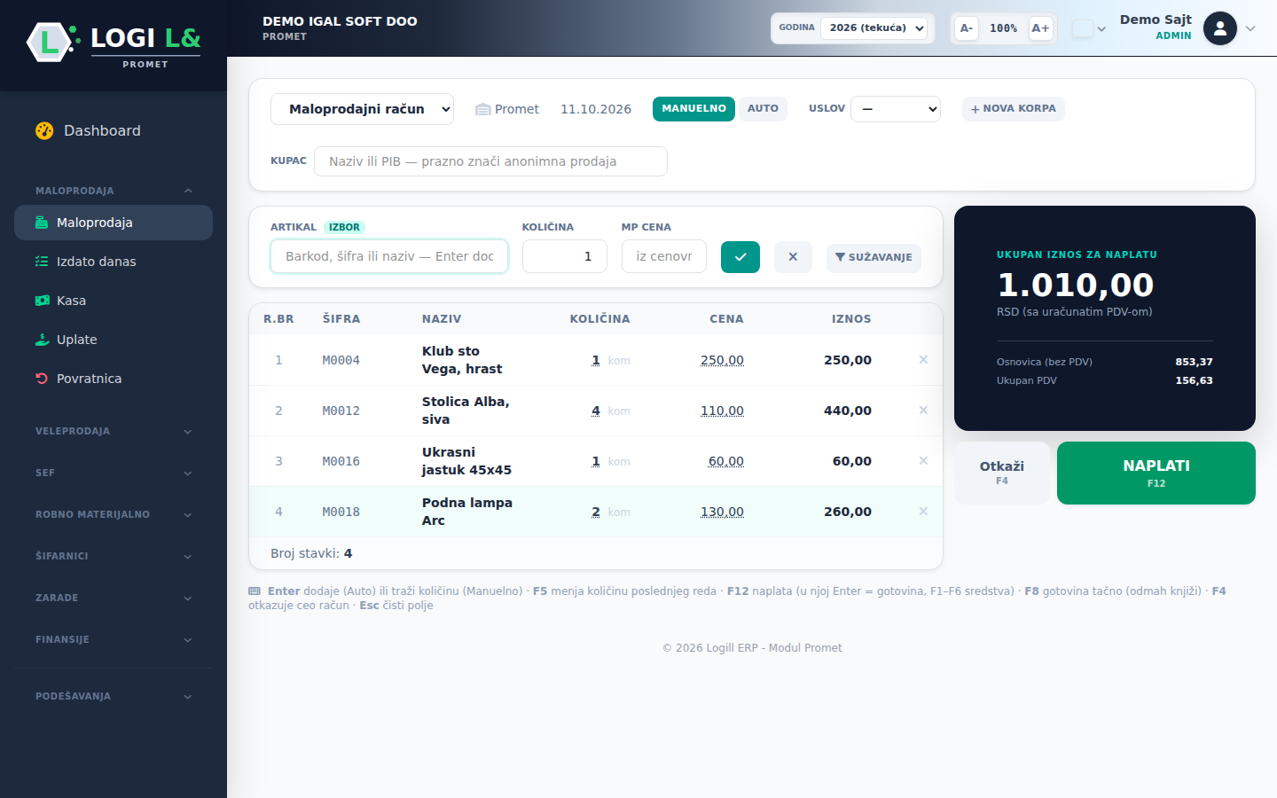The image size is (1277, 798).
Task: Expand the SEF sidebar group
Action: tap(114, 473)
